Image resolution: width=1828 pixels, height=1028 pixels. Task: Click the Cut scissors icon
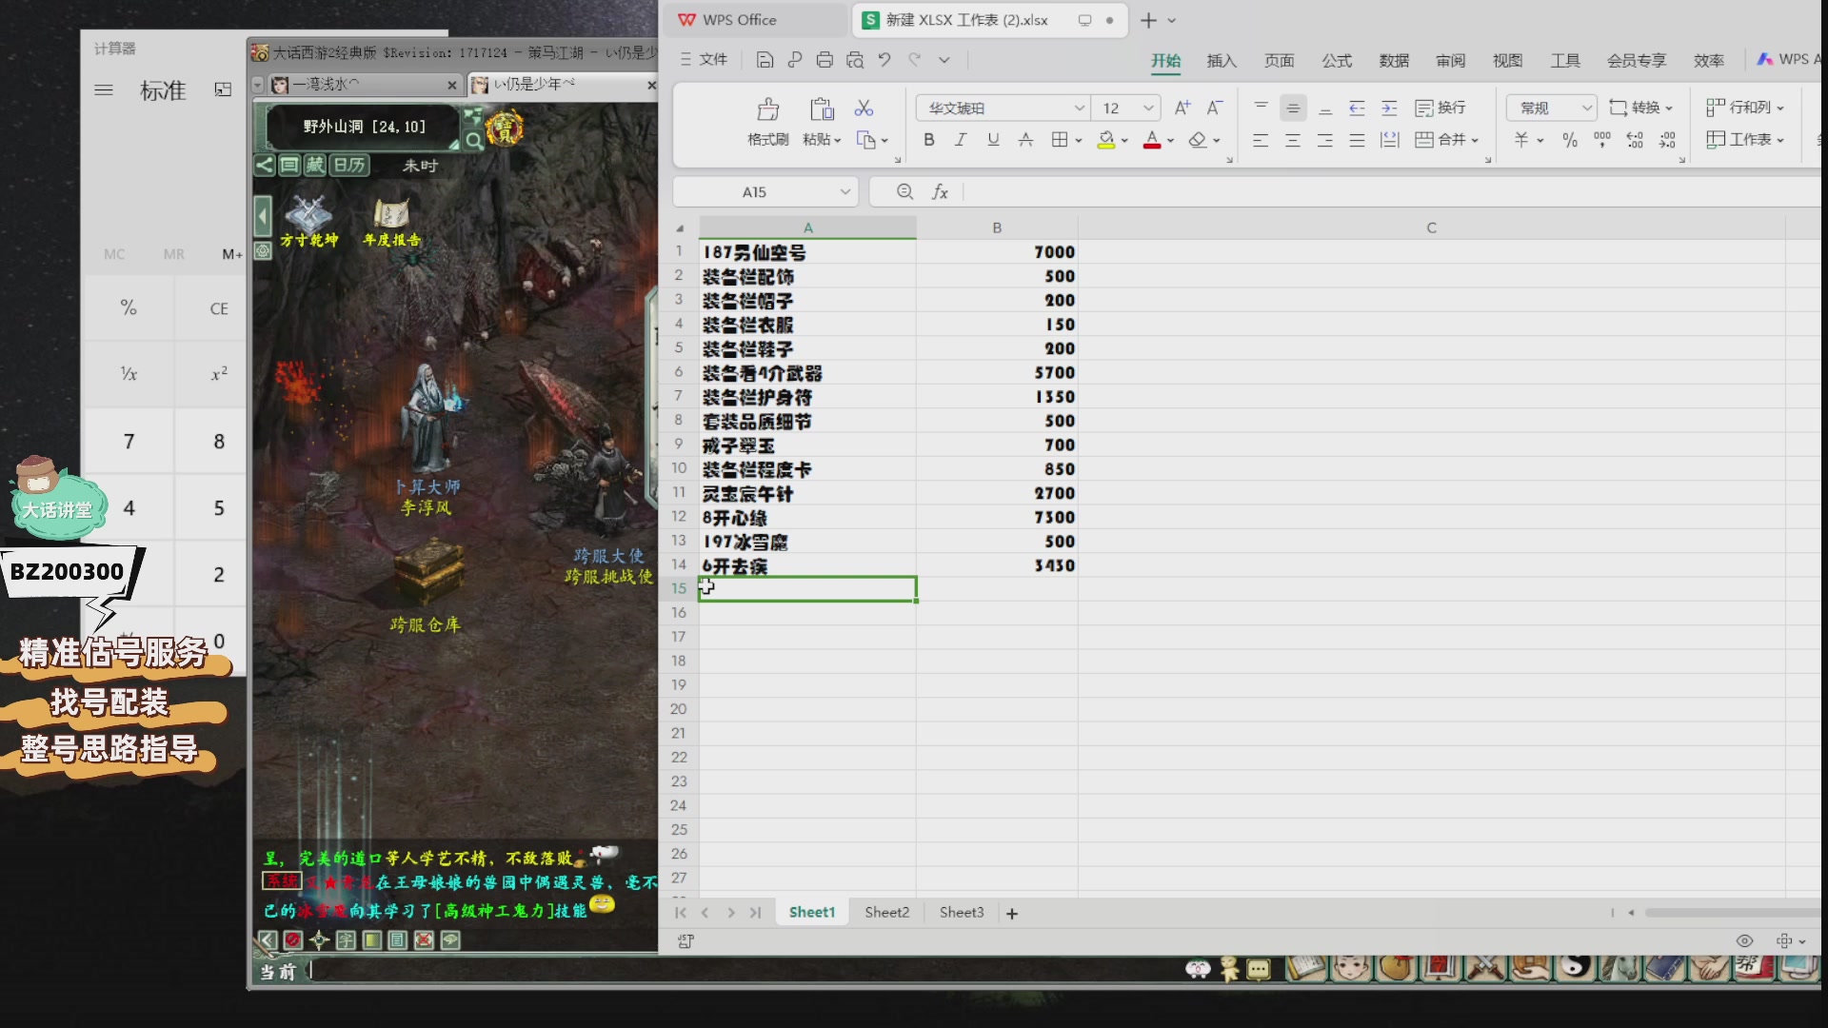864,108
